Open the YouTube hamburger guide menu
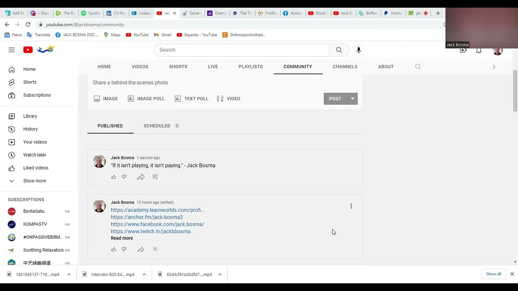Image resolution: width=518 pixels, height=291 pixels. pos(12,50)
